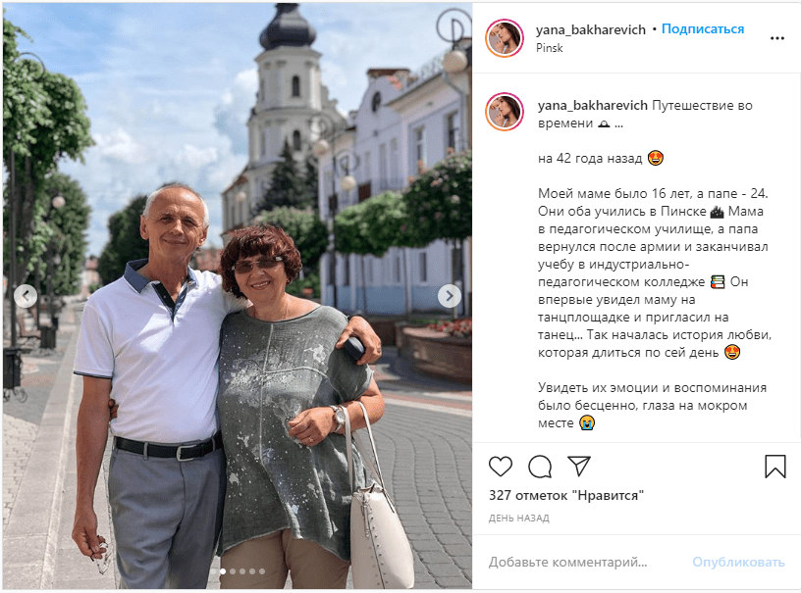Viewport: 801px width, 593px height.
Task: Open the Pinsk location link
Action: coord(549,48)
